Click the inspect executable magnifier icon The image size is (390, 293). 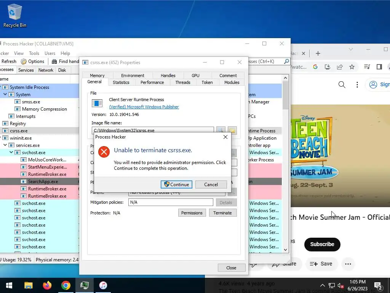coord(221,130)
